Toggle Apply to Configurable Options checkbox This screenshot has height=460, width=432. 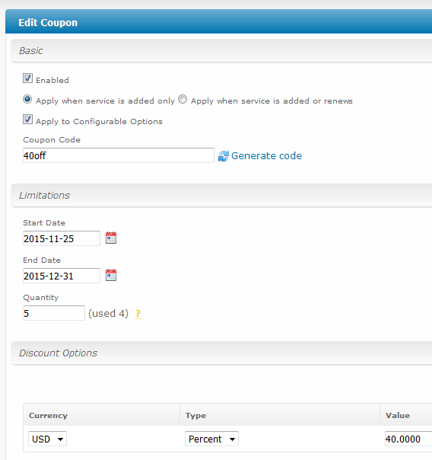tap(28, 120)
